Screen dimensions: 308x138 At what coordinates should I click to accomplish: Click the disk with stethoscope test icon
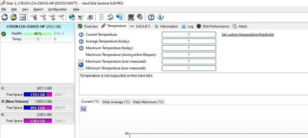[34, 17]
